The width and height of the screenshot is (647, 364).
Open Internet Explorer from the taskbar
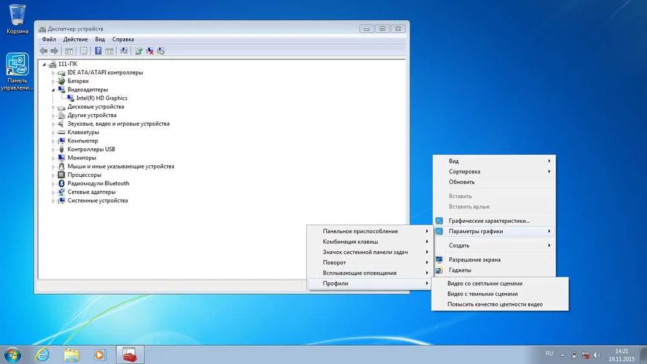[x=43, y=354]
